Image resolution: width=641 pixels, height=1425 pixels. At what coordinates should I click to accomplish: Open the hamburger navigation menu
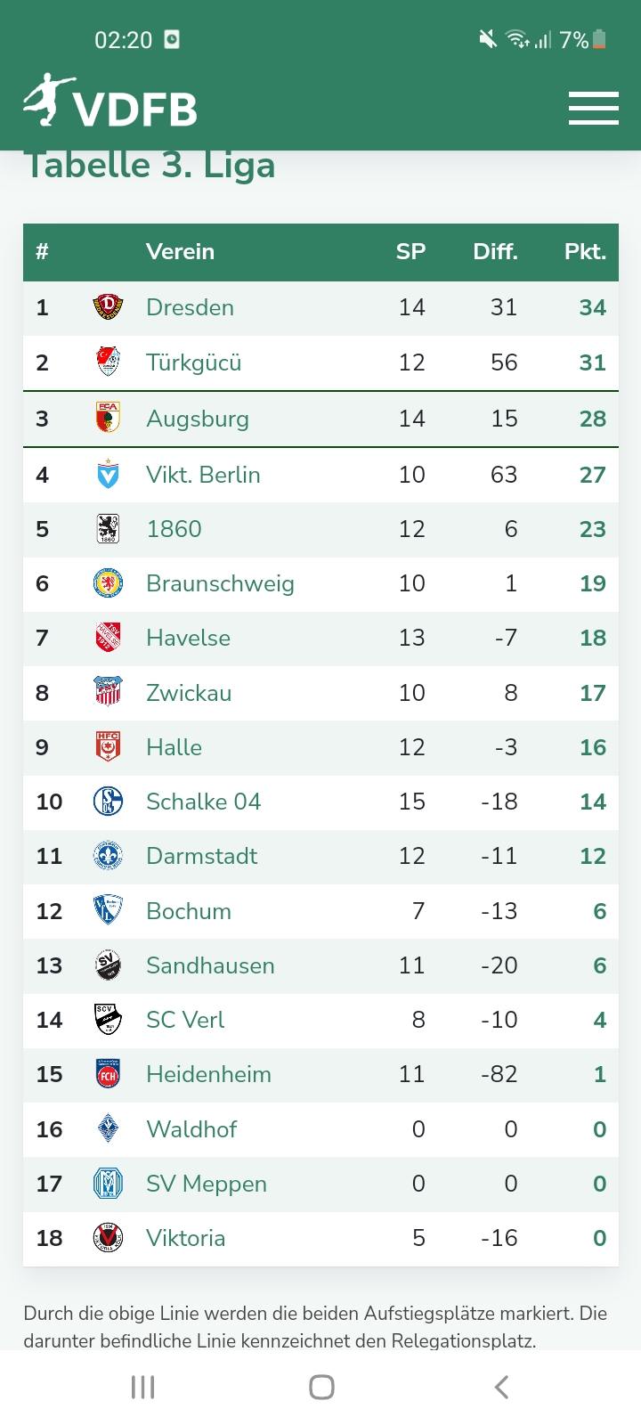(x=593, y=109)
